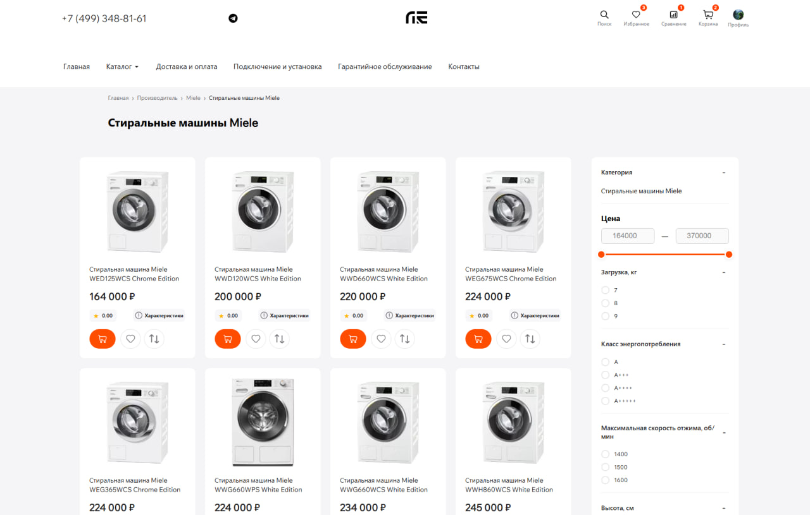This screenshot has height=515, width=810.
Task: Collapse the Категория filter section
Action: tap(724, 173)
